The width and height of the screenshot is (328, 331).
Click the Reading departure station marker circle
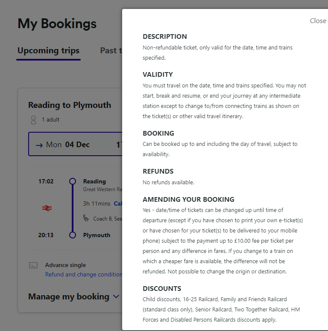[73, 181]
